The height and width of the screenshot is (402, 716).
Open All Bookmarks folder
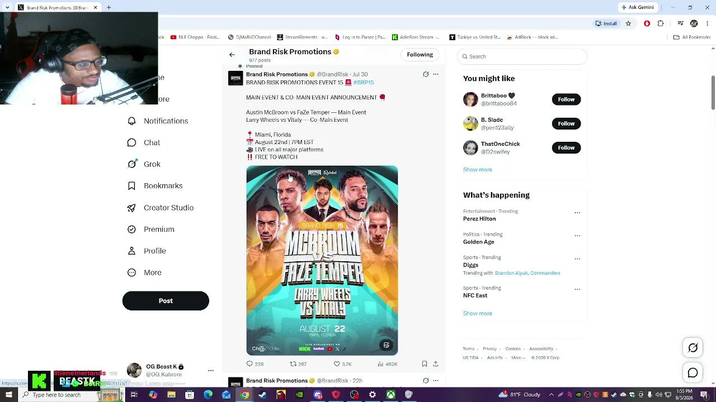coord(692,37)
